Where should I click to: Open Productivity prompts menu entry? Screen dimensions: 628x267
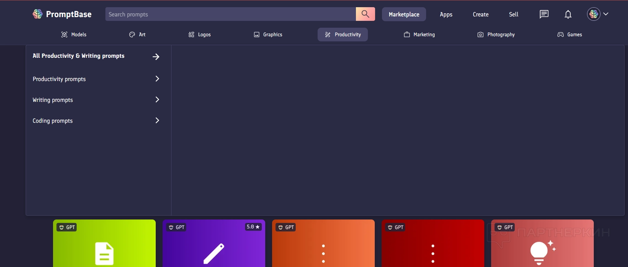pyautogui.click(x=59, y=79)
